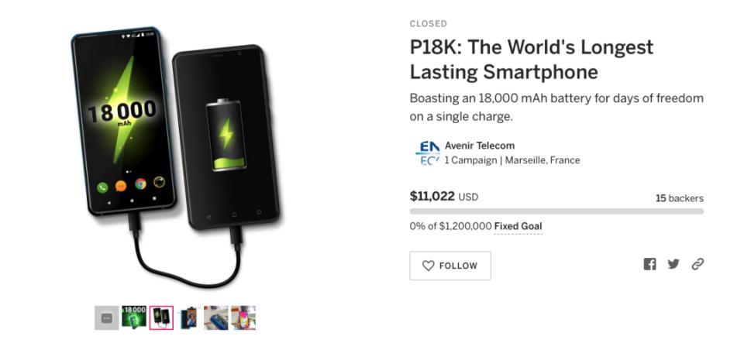Screen dimensions: 744x350
Task: Click the $11,022 USD raised amount
Action: click(x=443, y=197)
